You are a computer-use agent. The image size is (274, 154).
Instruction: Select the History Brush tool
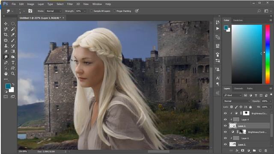tap(13, 46)
